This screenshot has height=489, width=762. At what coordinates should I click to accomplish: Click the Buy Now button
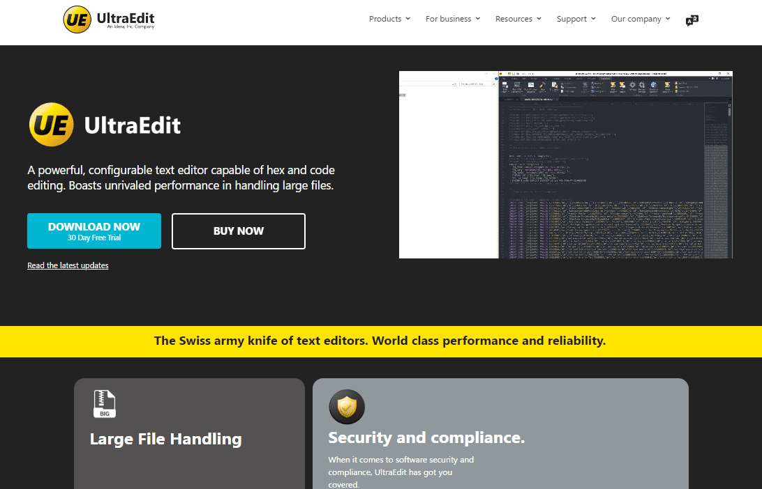click(239, 231)
